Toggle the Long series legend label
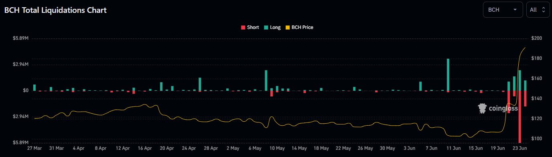This screenshot has width=552, height=157. [x=275, y=27]
